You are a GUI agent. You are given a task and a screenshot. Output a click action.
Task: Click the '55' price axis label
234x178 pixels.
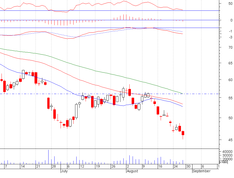tap(230, 98)
